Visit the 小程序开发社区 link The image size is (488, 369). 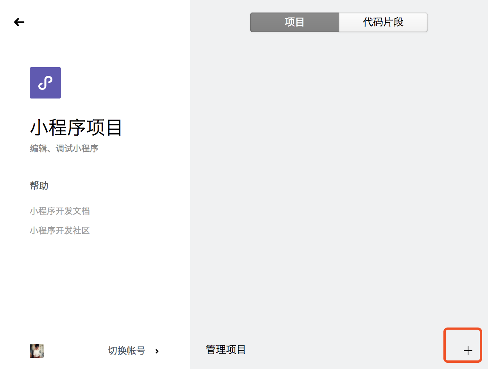(60, 231)
